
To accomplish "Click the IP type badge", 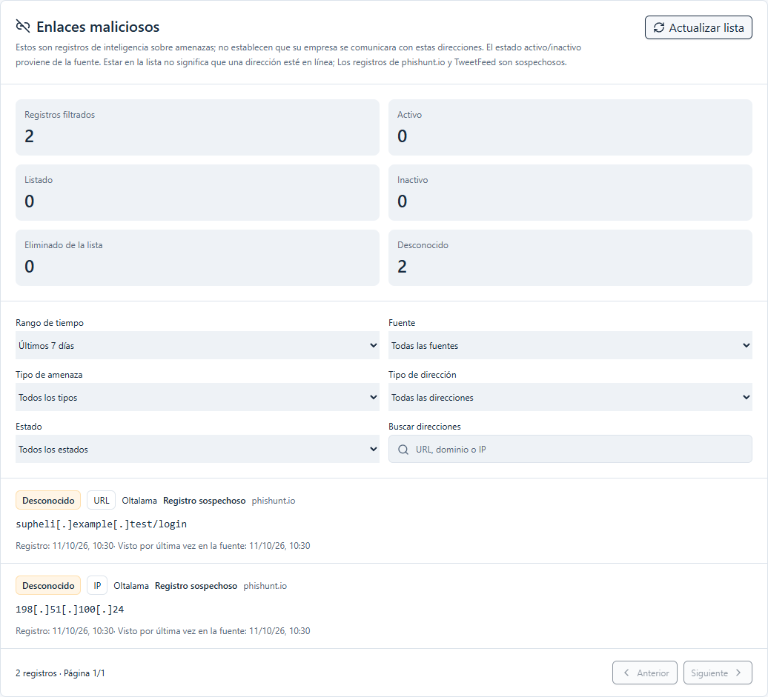I will click(97, 585).
